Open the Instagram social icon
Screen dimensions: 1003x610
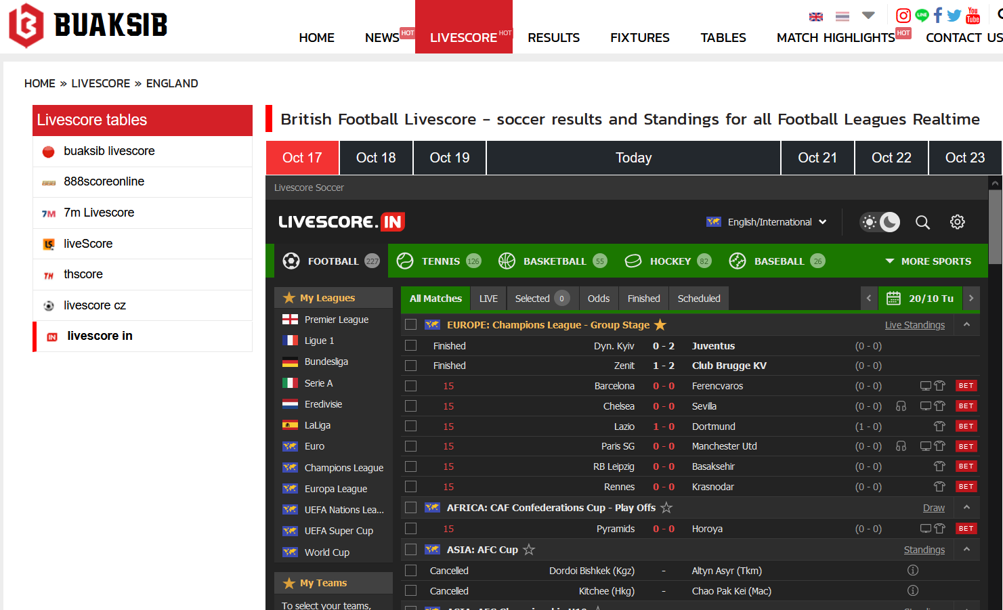[903, 16]
